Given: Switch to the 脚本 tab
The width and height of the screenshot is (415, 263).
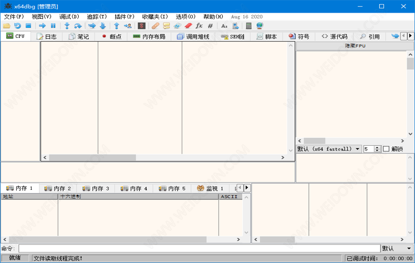Looking at the screenshot, I should 266,36.
